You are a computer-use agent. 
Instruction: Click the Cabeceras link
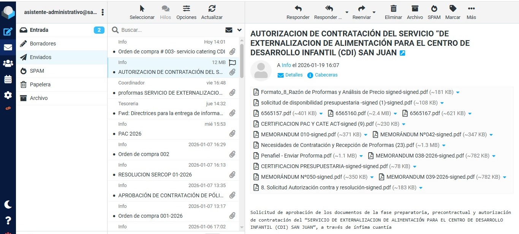pos(326,75)
